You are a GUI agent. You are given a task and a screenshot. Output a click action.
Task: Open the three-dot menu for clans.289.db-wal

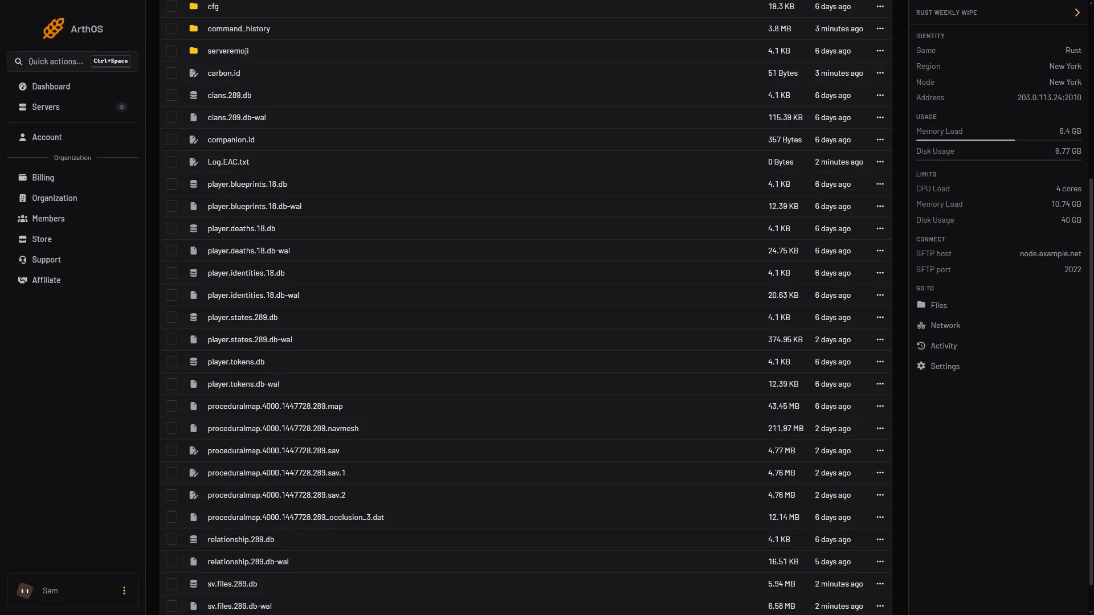click(x=880, y=117)
